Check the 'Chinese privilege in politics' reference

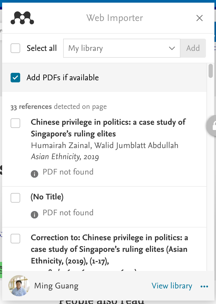click(x=15, y=123)
